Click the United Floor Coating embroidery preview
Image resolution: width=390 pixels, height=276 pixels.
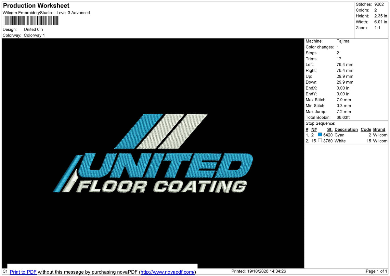coord(153,153)
